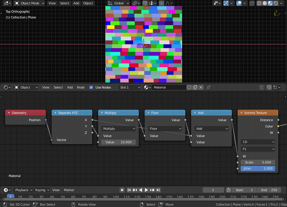Switch to rendered viewport shading
287x207 pixels.
(276, 3)
